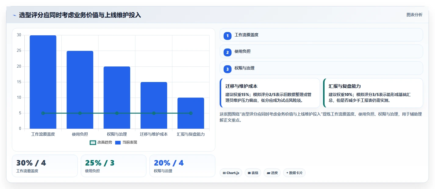This screenshot has height=189, width=435.
Task: Click the 25% / 3 stat card
Action: 113,166
